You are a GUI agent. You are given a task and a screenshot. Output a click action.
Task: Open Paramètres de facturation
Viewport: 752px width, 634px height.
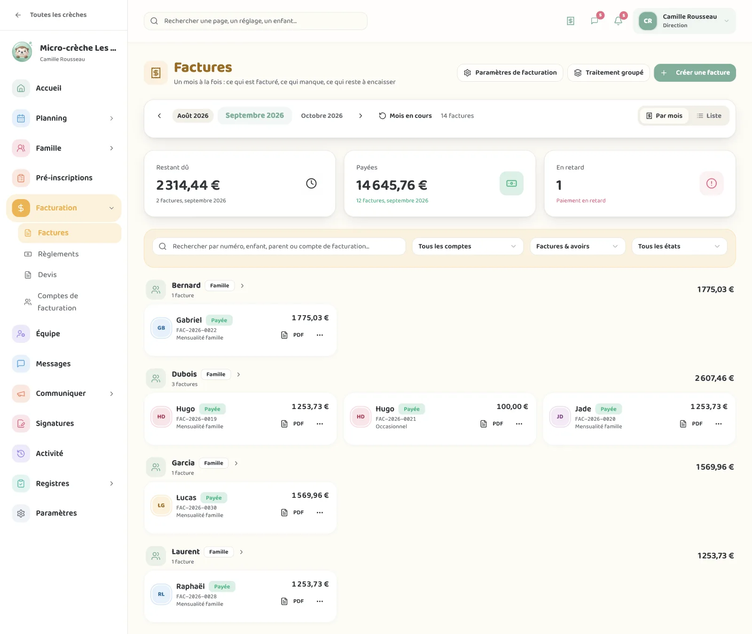pyautogui.click(x=510, y=73)
